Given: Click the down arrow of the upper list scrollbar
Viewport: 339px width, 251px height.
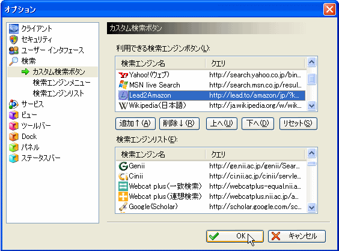Looking at the screenshot, I should coord(311,105).
